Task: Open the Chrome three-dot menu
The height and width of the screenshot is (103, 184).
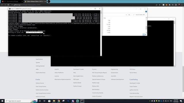Action: (182, 5)
